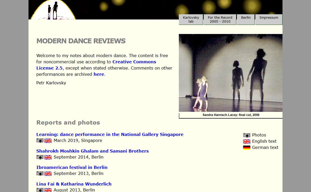Click camera icon beside September 2013, Berlin

click(x=40, y=174)
